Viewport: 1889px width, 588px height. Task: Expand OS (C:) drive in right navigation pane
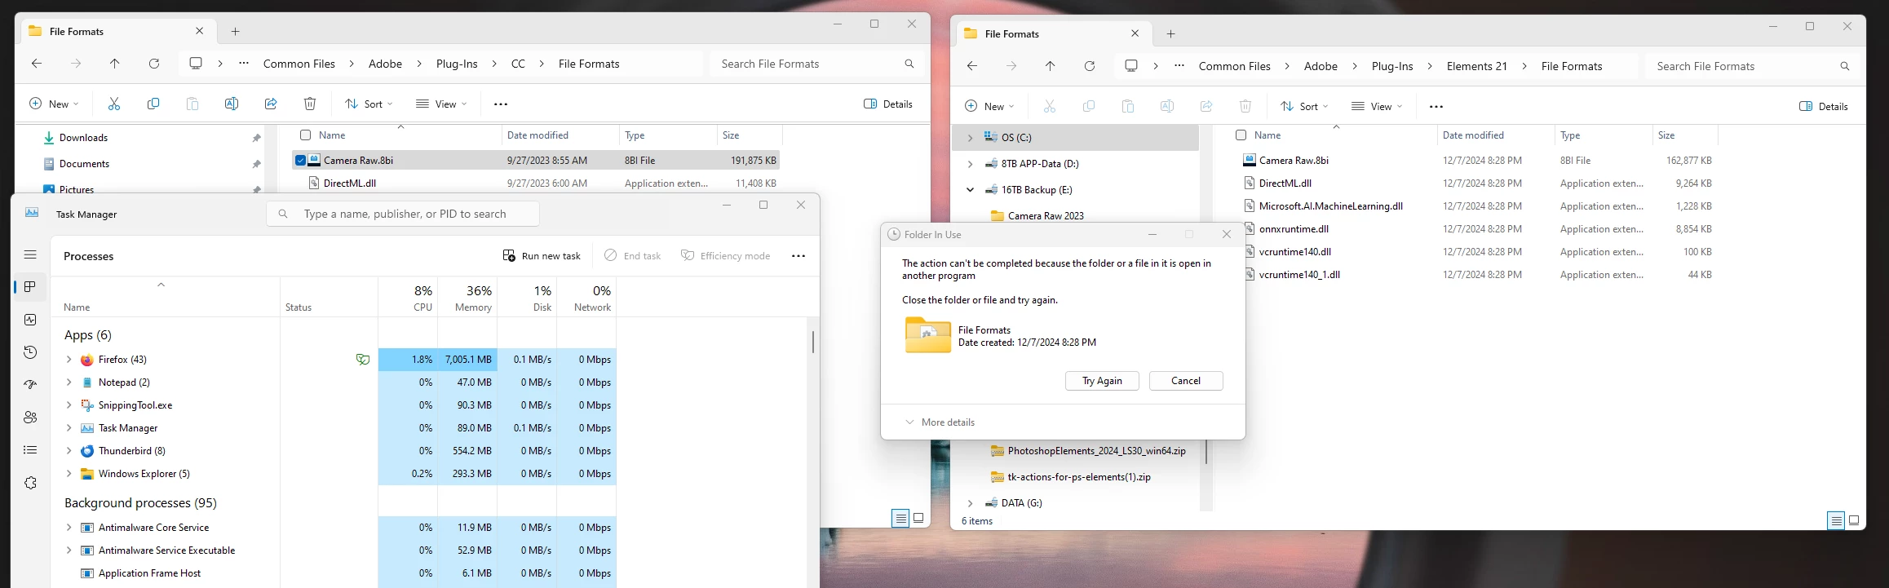970,138
